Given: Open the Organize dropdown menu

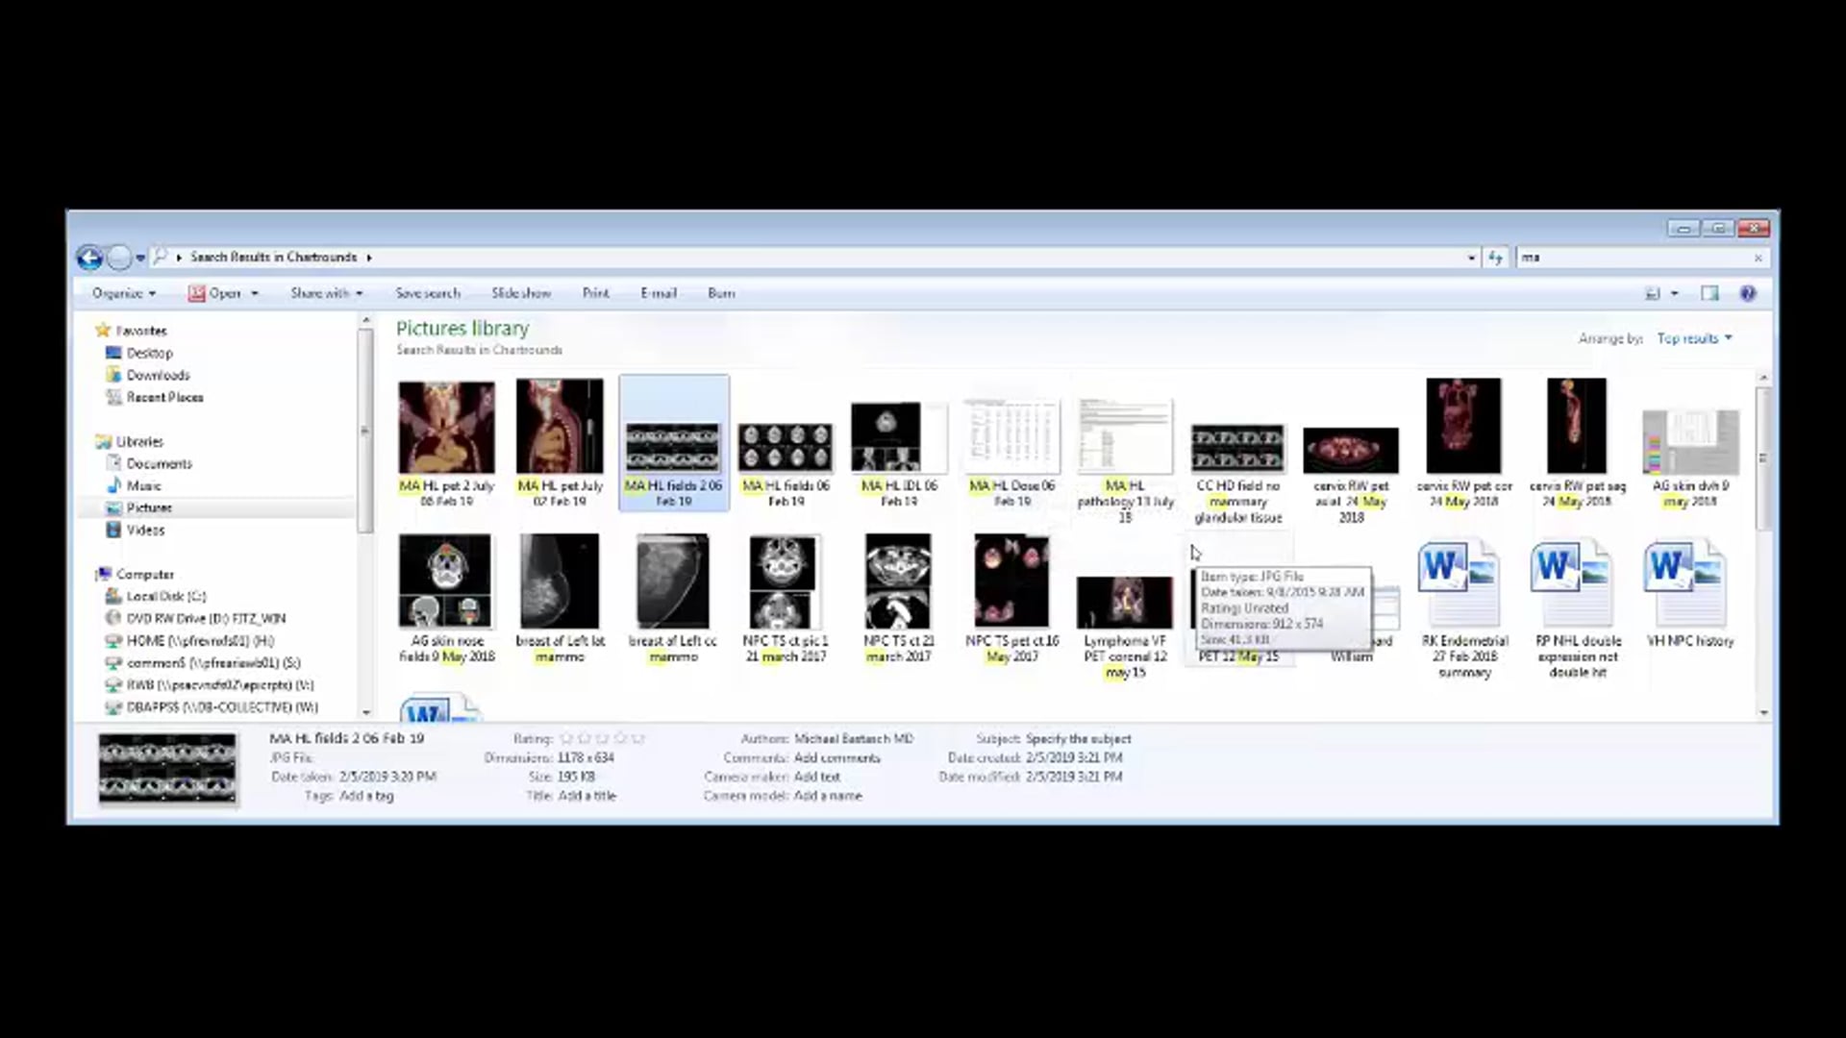Looking at the screenshot, I should pyautogui.click(x=123, y=293).
